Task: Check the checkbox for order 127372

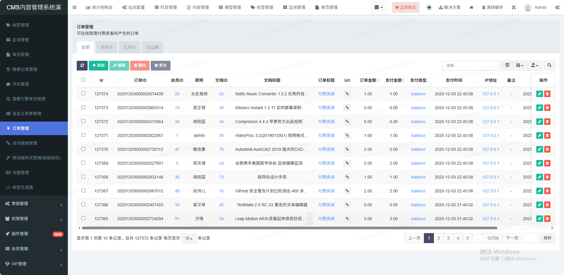Action: (x=83, y=121)
